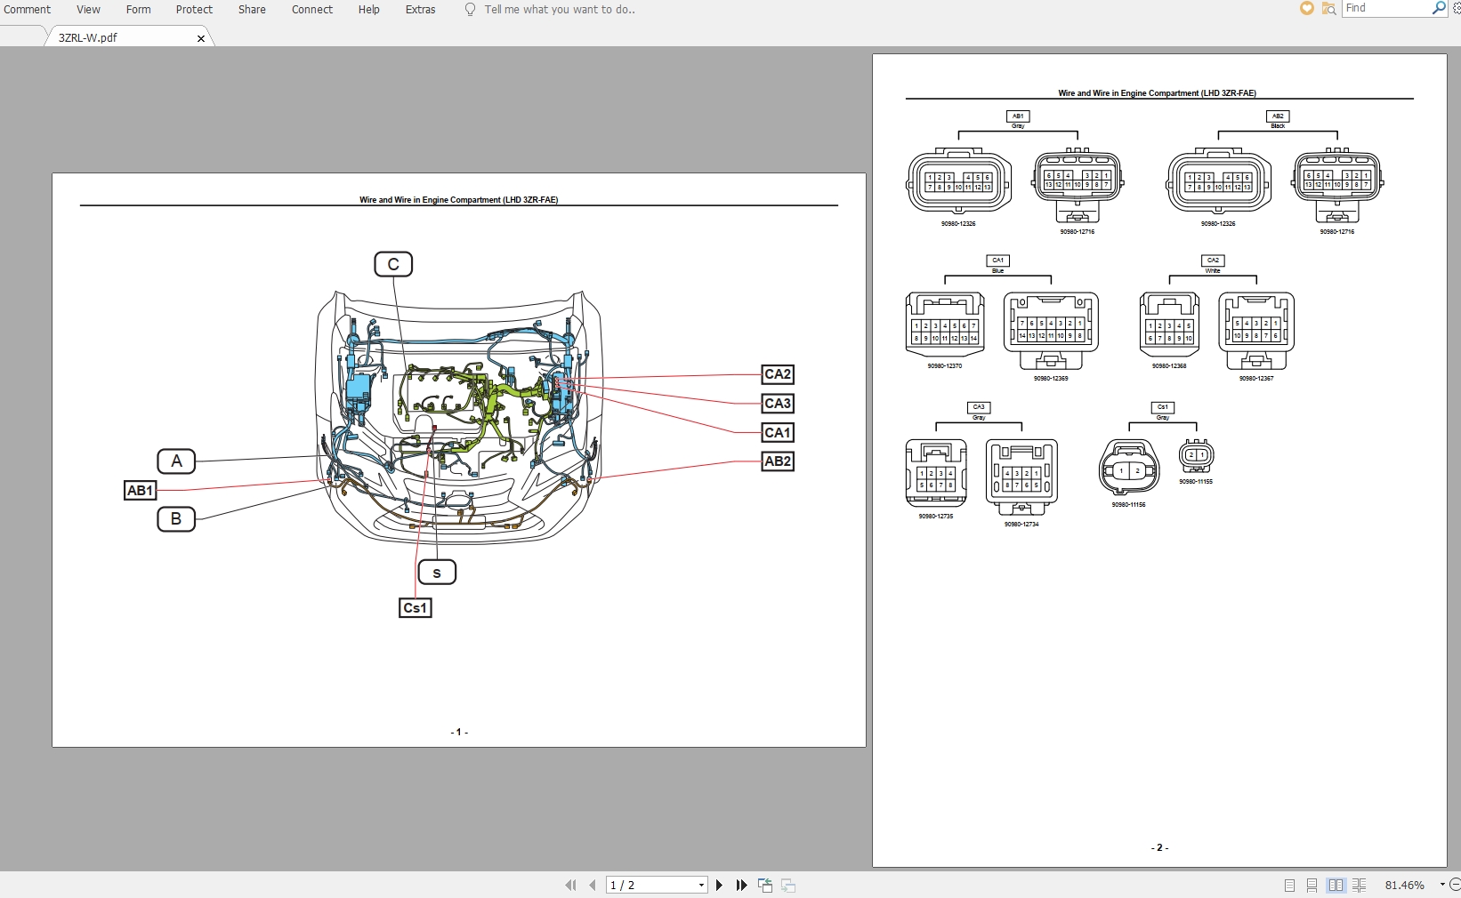Jump to the last page
The image size is (1461, 898).
point(741,886)
